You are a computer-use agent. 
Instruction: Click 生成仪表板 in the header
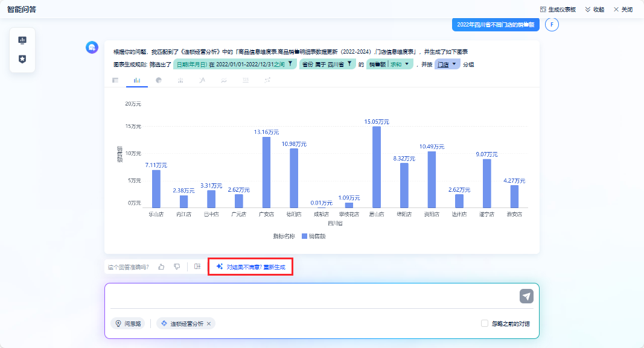[558, 10]
